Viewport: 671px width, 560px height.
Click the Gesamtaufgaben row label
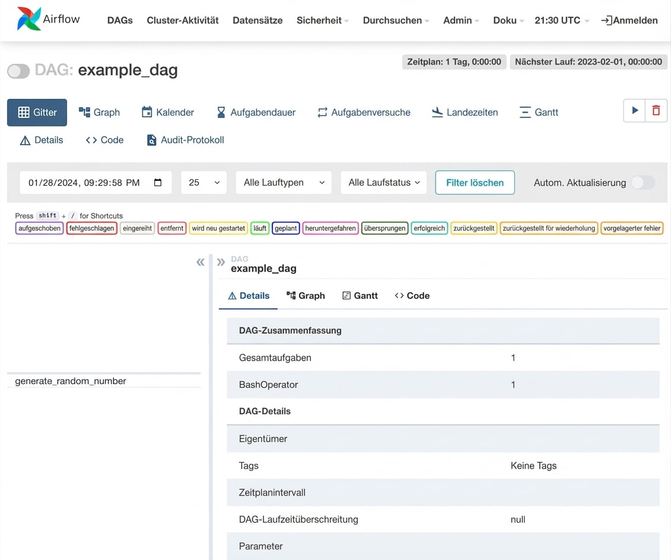[275, 358]
